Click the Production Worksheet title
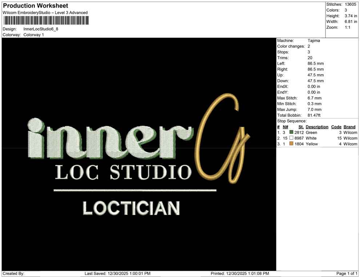Image resolution: width=360 pixels, height=277 pixels. (x=35, y=6)
